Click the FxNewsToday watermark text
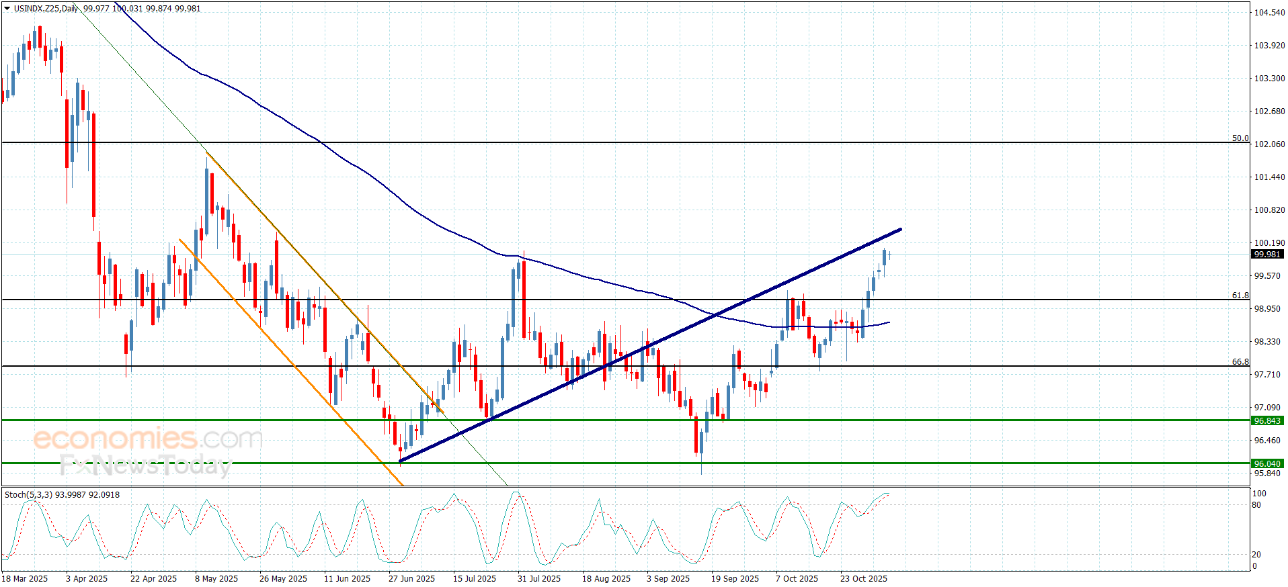The image size is (1288, 587). [145, 465]
